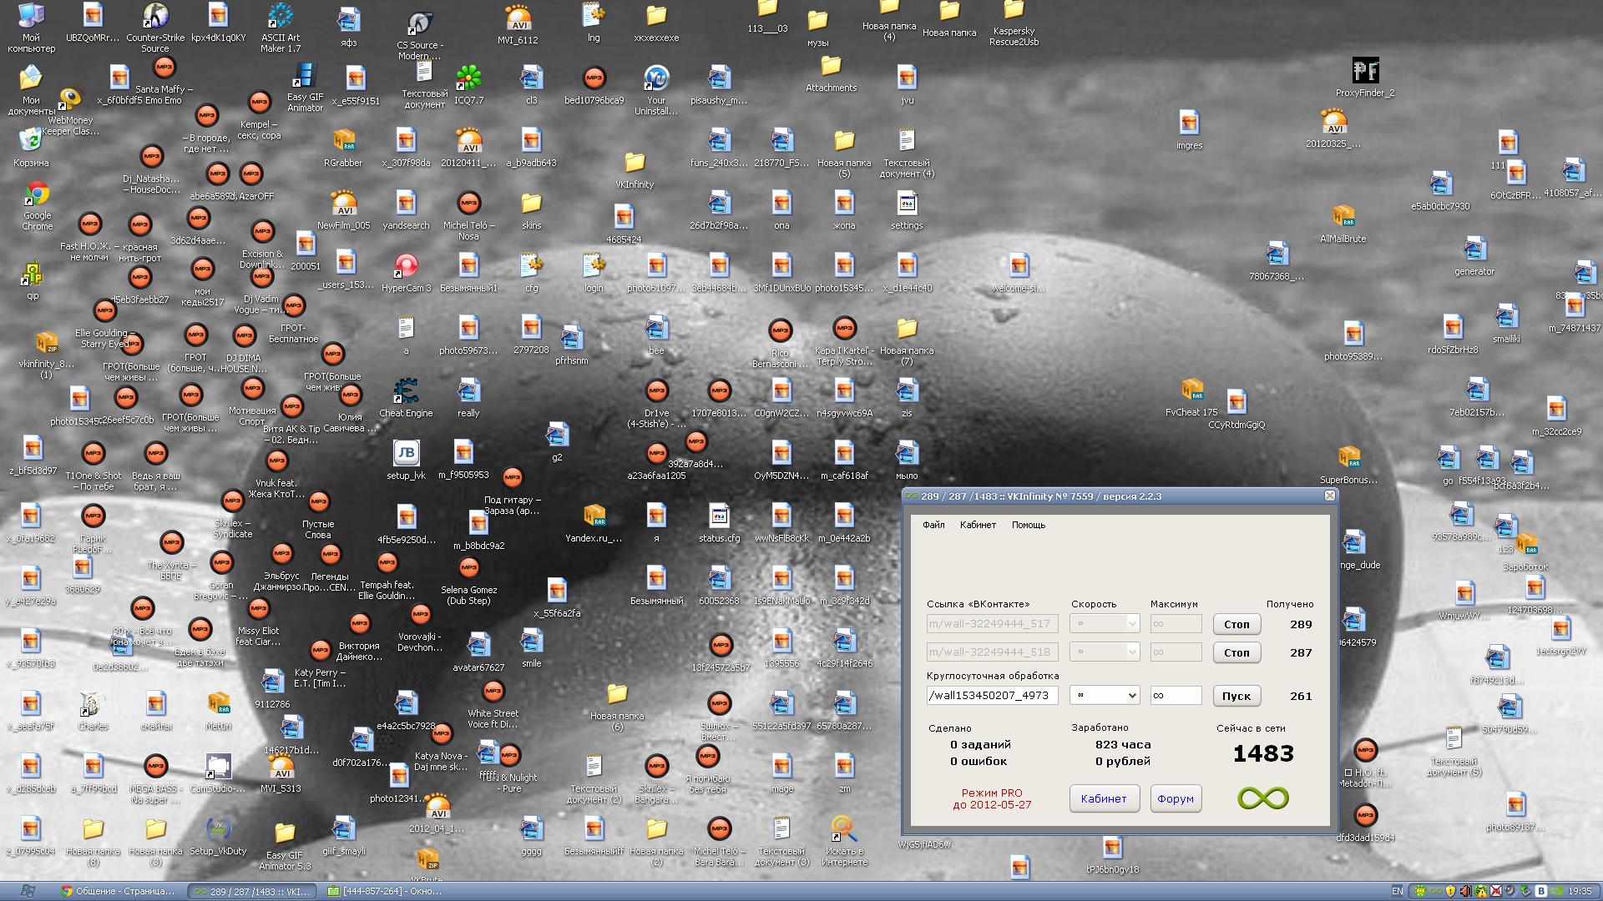Select the ICQ7.7 flower icon
This screenshot has width=1603, height=901.
click(468, 85)
